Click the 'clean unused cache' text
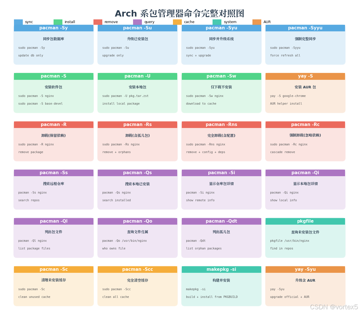Screen dimensions: 359x313 [34, 297]
